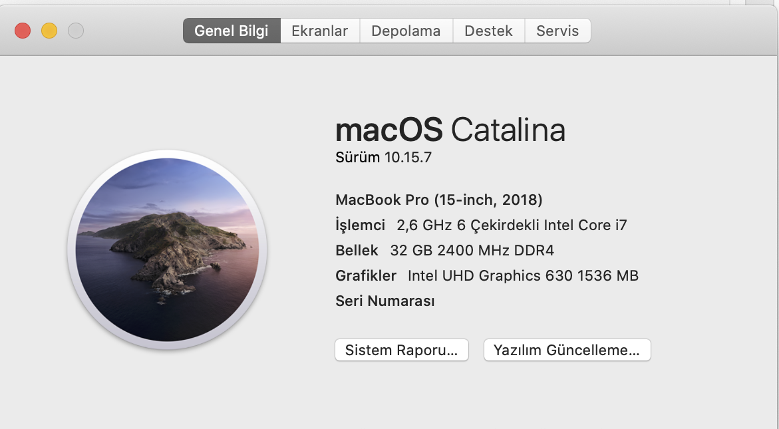Open Sistem Raporu
Viewport: 779px width, 429px height.
[401, 351]
